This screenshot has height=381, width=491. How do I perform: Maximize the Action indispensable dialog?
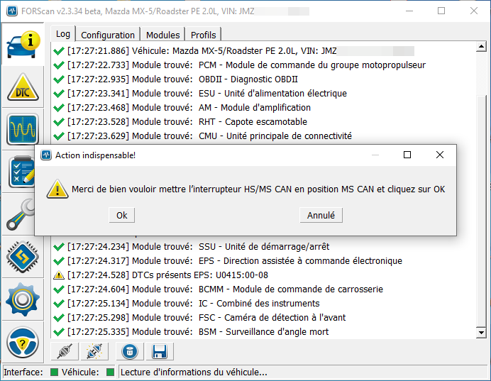pyautogui.click(x=407, y=155)
